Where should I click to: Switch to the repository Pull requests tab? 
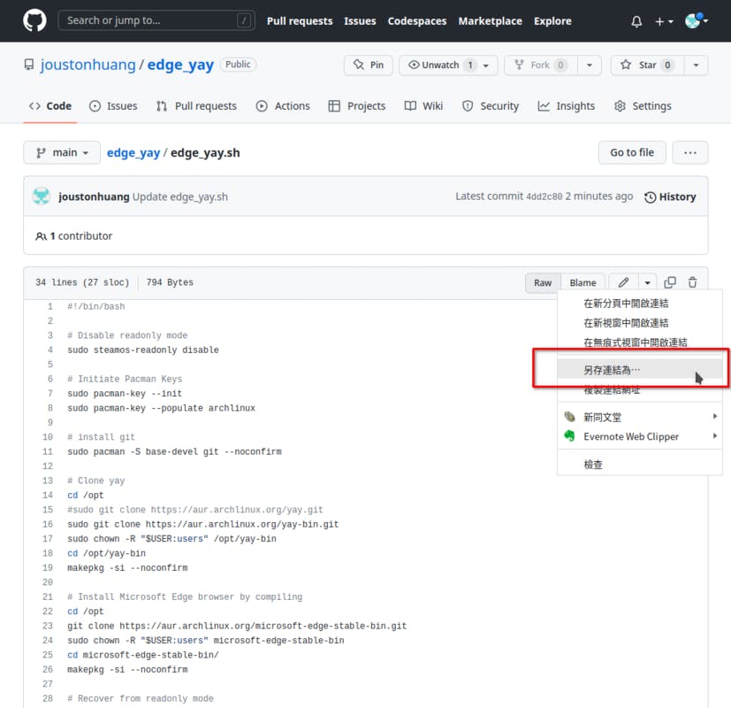point(197,106)
